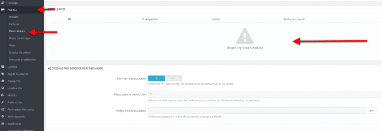Sort by the ID column header

coord(69,19)
